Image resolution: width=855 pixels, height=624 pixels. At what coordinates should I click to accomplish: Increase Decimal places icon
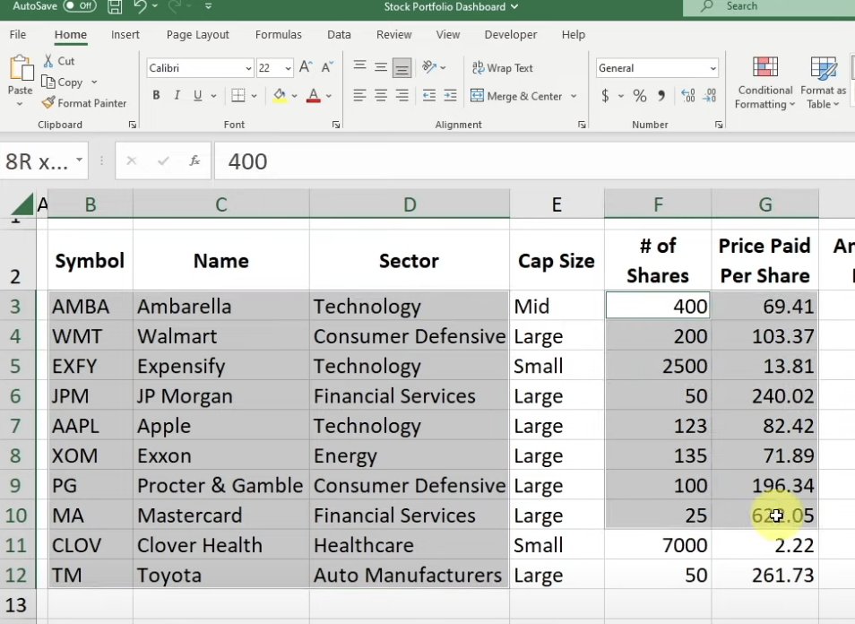coord(688,96)
